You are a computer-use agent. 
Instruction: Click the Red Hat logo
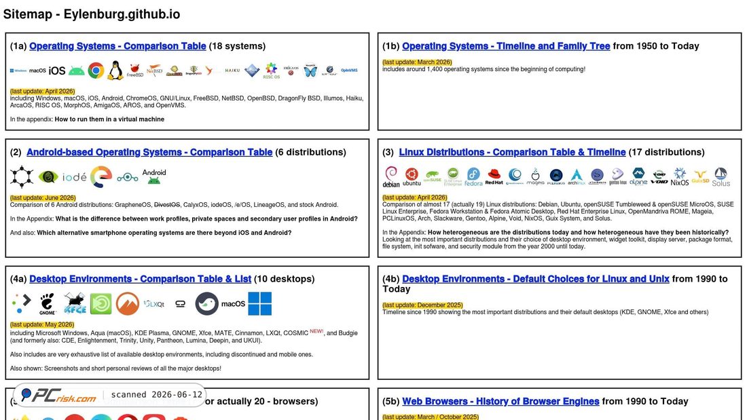point(494,176)
